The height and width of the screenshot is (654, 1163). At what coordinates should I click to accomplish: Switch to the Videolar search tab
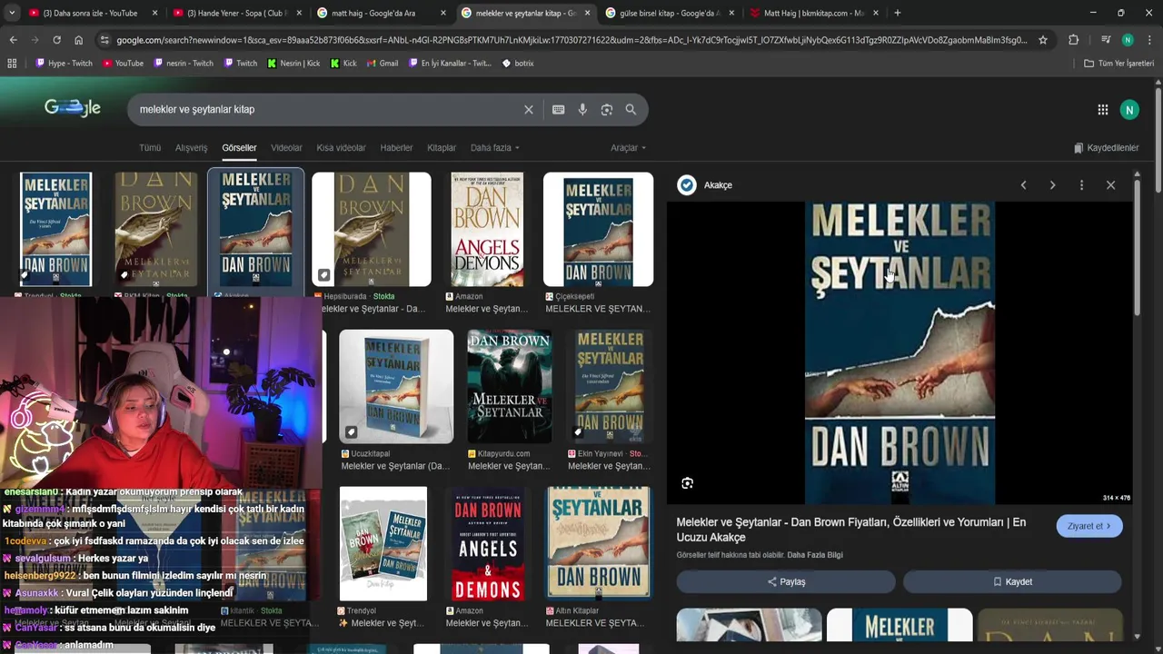tap(286, 148)
